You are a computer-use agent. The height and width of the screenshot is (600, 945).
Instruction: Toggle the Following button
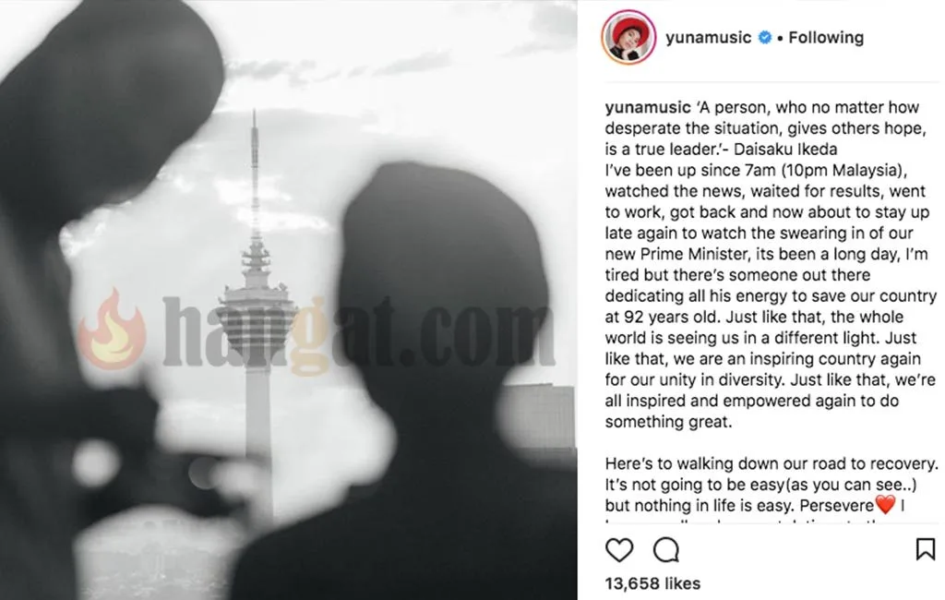coord(826,38)
